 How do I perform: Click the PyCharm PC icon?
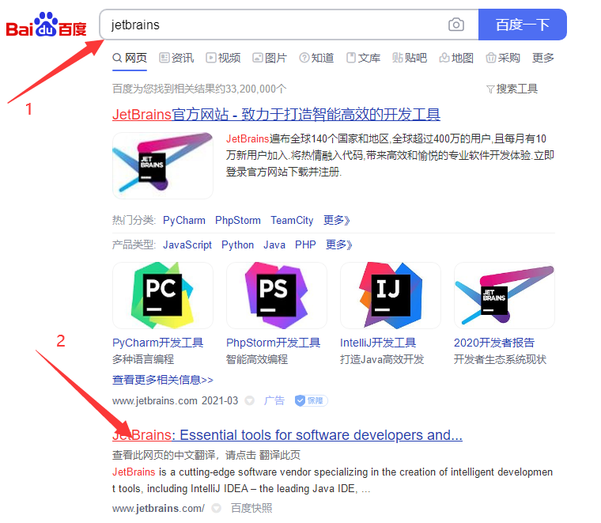click(163, 295)
